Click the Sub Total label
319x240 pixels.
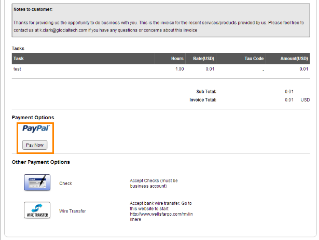206,92
